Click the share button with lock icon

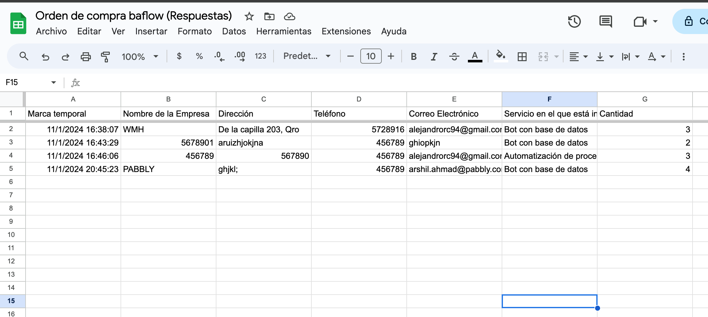point(691,21)
